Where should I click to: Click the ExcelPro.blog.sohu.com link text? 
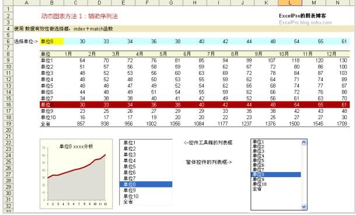coord(305,23)
